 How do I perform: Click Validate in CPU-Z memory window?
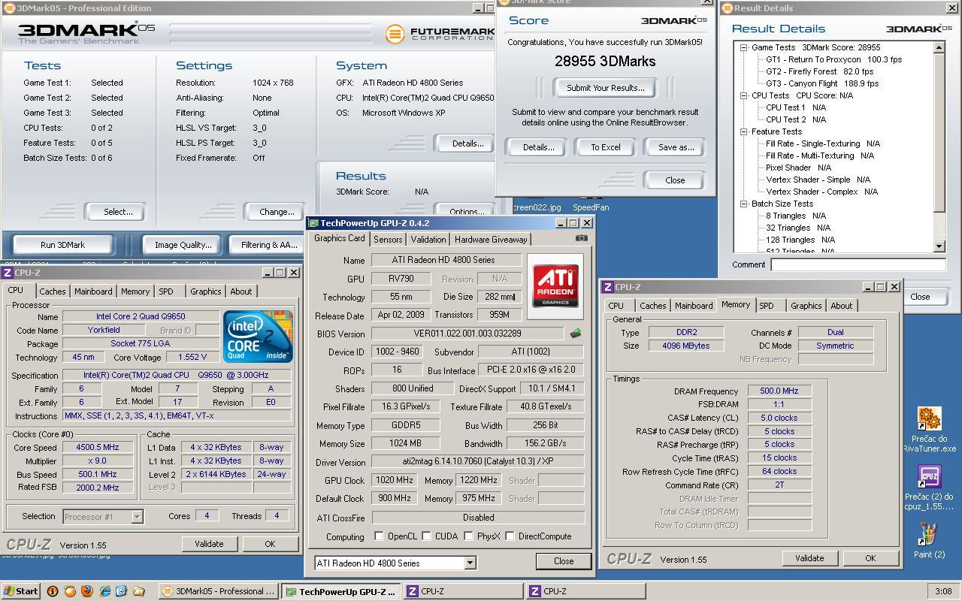(x=809, y=558)
